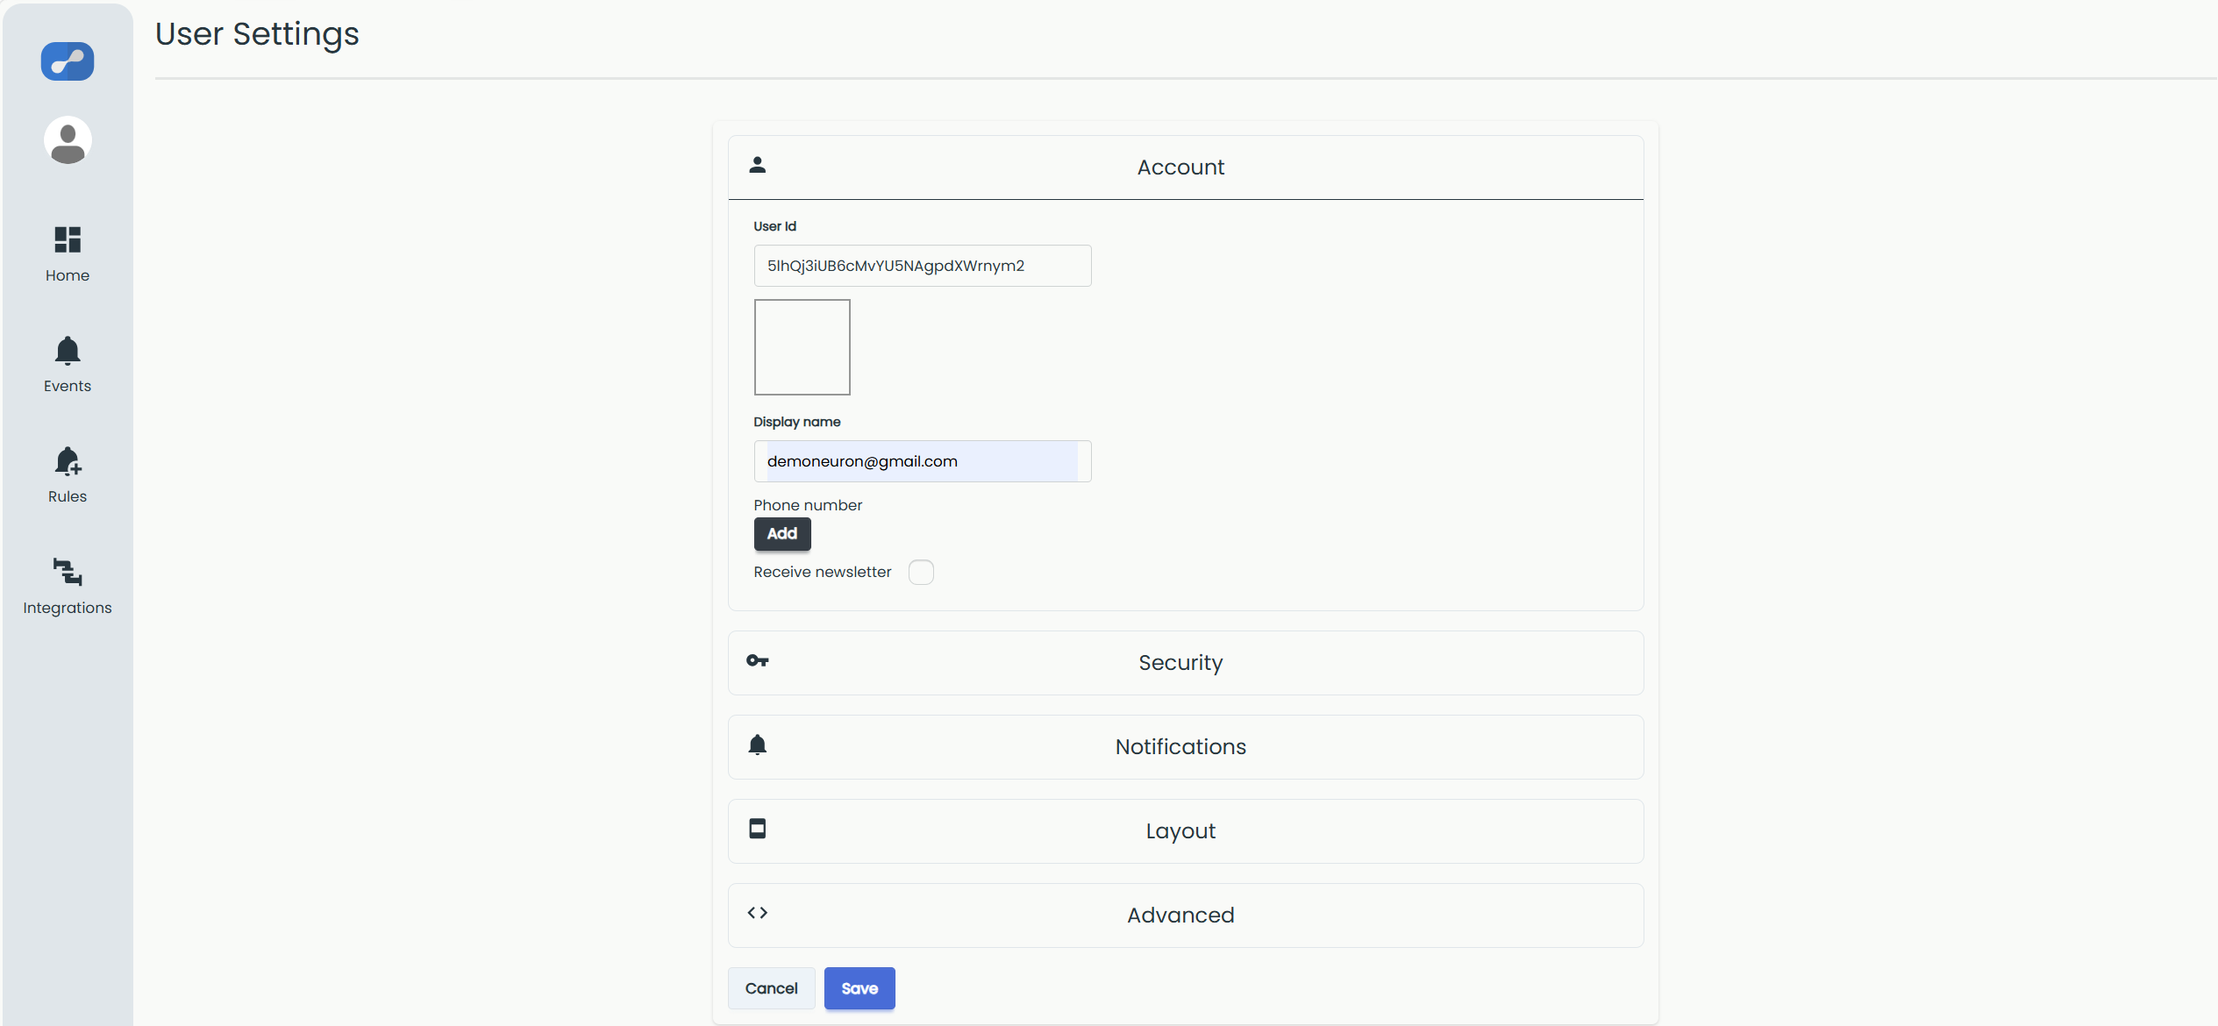The height and width of the screenshot is (1026, 2218).
Task: Open the Rules bell-plus icon
Action: [x=68, y=461]
